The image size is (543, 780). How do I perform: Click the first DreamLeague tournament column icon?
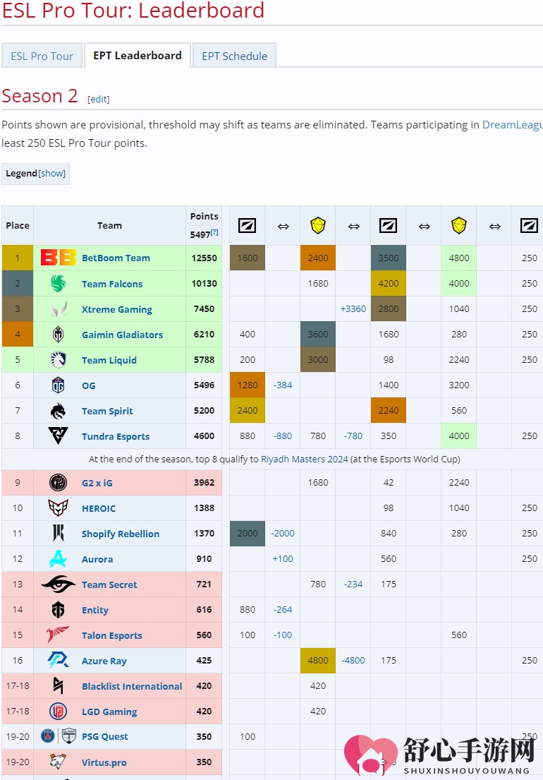(x=248, y=226)
